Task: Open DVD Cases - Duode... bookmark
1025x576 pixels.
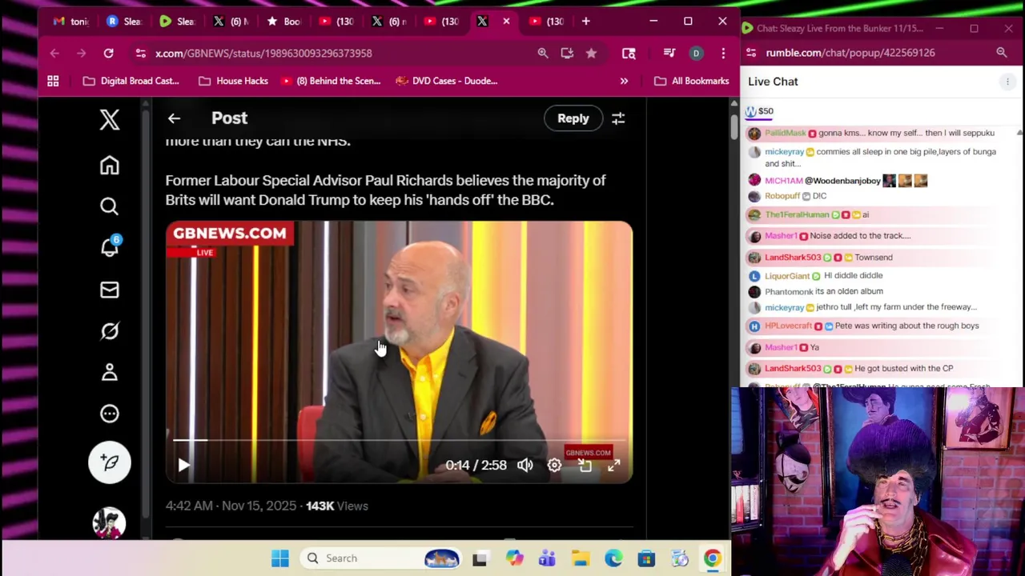Action: [447, 81]
